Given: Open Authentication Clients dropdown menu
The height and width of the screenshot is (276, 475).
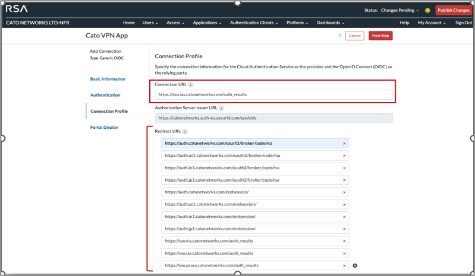Looking at the screenshot, I should [254, 23].
